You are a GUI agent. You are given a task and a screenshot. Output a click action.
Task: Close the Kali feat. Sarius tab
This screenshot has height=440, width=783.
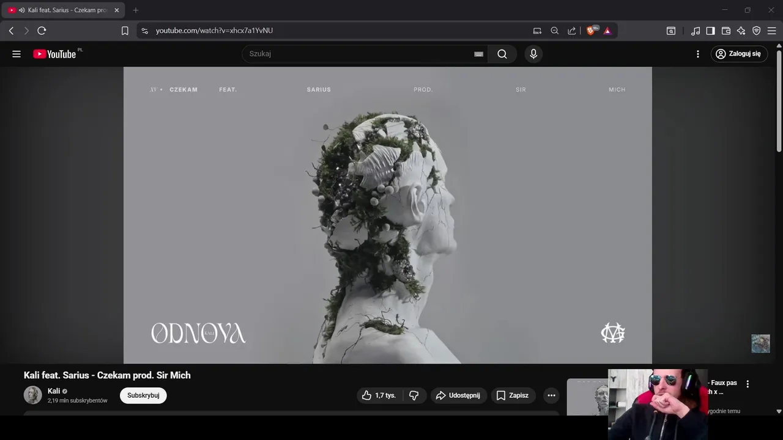pyautogui.click(x=117, y=10)
